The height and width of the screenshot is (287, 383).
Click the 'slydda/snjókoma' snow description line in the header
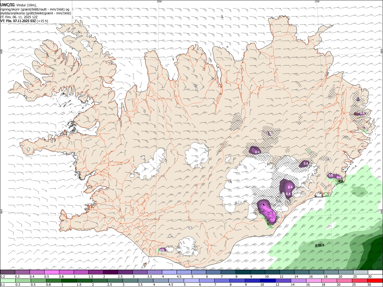tap(36, 13)
